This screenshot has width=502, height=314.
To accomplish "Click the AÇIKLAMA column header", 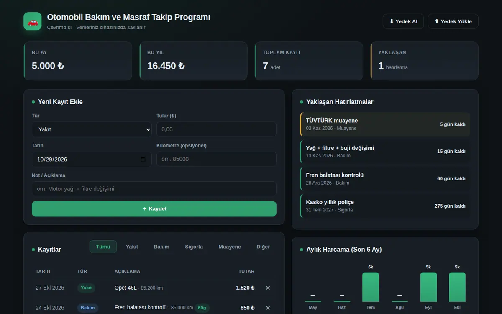I will [127, 271].
